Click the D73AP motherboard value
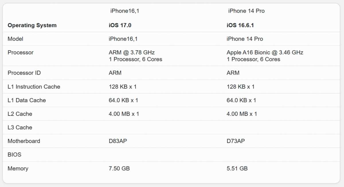Image resolution: width=344 pixels, height=187 pixels. [x=236, y=141]
